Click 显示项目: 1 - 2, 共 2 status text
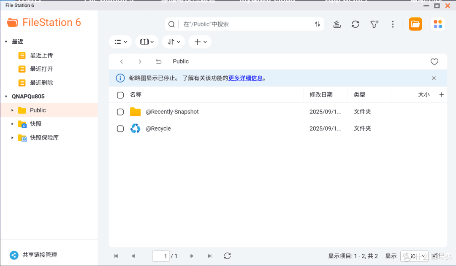Screen dimensions: 456x266 click(353, 256)
